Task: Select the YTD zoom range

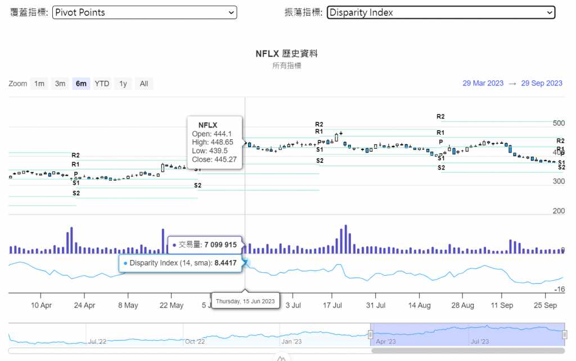Action: 102,84
